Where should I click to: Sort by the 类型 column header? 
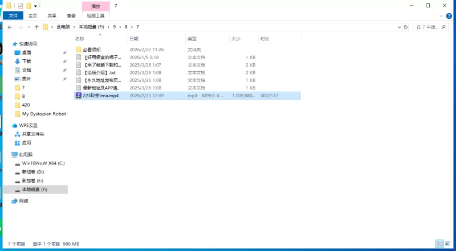207,39
